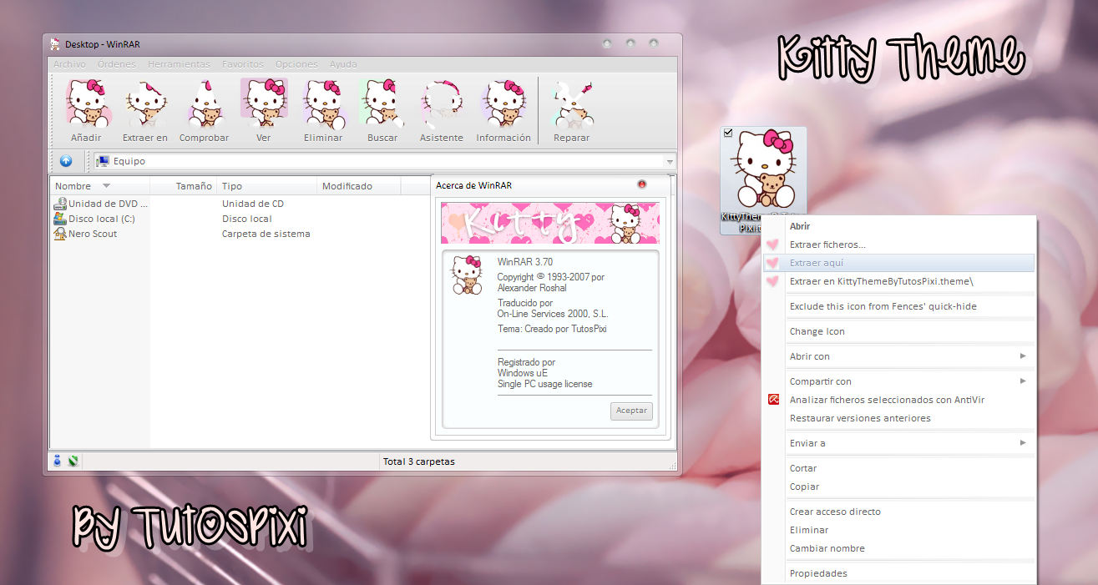Image resolution: width=1098 pixels, height=585 pixels.
Task: Sort by Modificado column header
Action: [x=359, y=186]
